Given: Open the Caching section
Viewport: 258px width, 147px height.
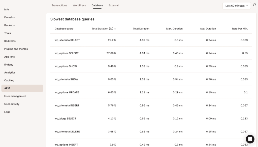Looking at the screenshot, I should pyautogui.click(x=9, y=80).
